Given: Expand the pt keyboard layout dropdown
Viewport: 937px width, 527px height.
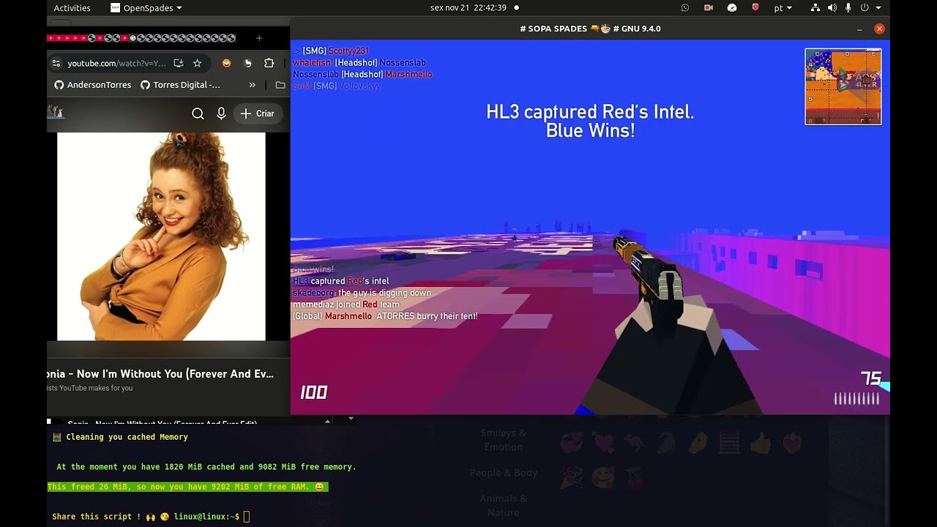Looking at the screenshot, I should click(783, 8).
